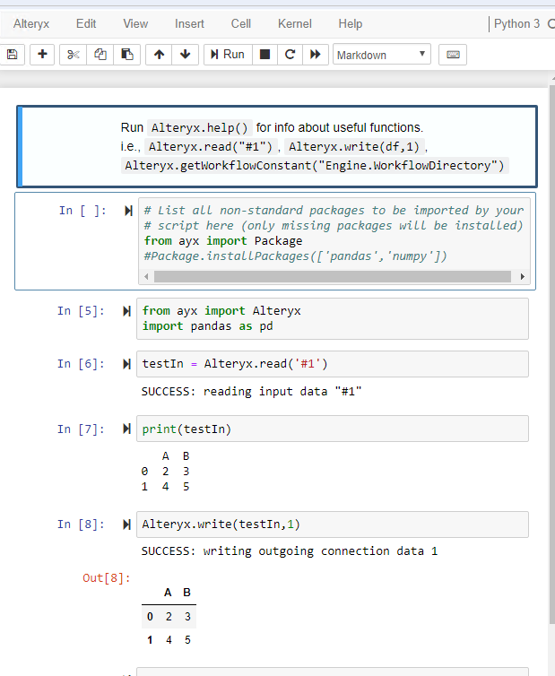555x676 pixels.
Task: Cut selected cells with the scissors icon
Action: coord(73,55)
